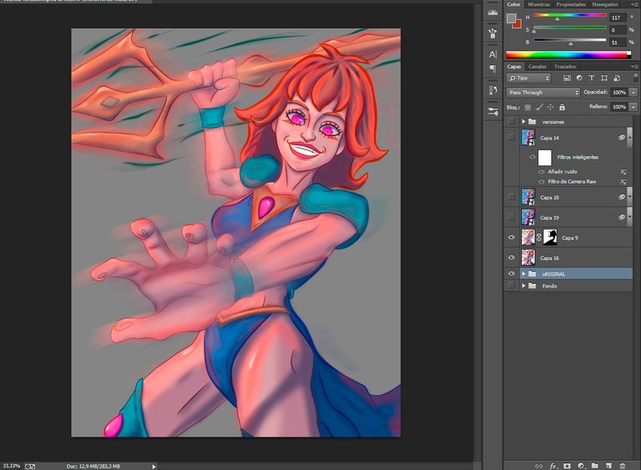Create a new layer icon
Viewport: 641px width, 470px height.
point(608,466)
